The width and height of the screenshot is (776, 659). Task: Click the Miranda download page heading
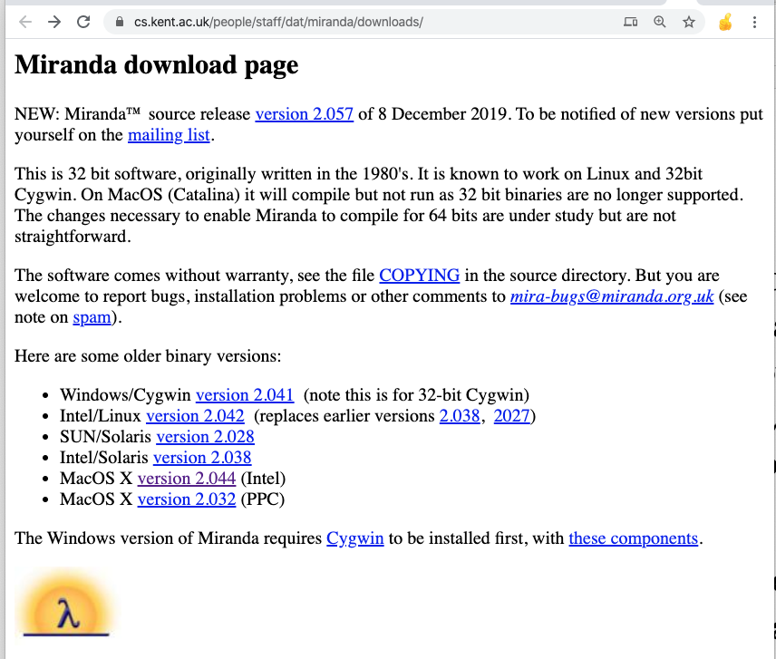tap(157, 64)
